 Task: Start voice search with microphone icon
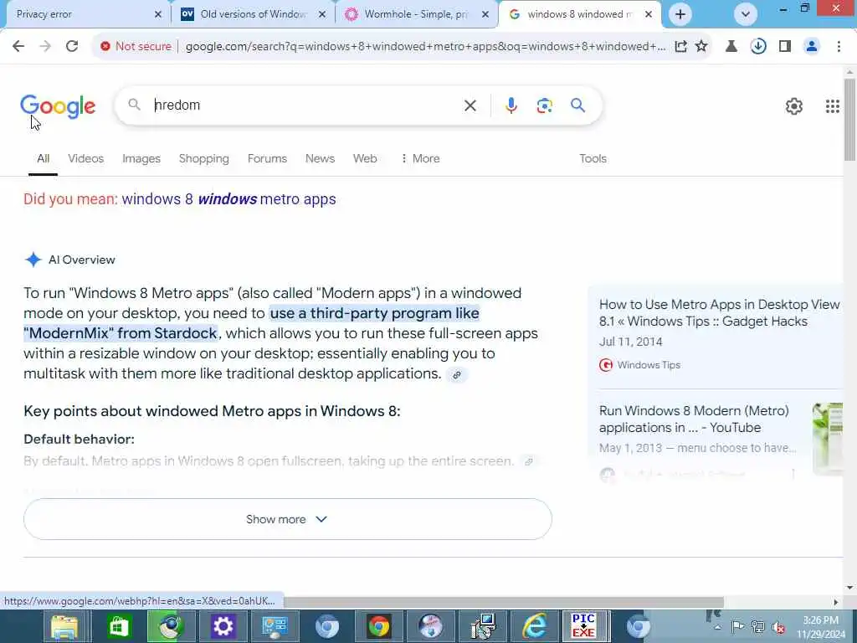click(x=511, y=105)
